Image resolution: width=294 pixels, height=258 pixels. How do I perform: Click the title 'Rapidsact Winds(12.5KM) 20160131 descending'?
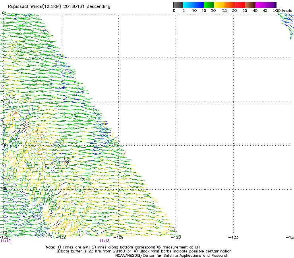[59, 7]
